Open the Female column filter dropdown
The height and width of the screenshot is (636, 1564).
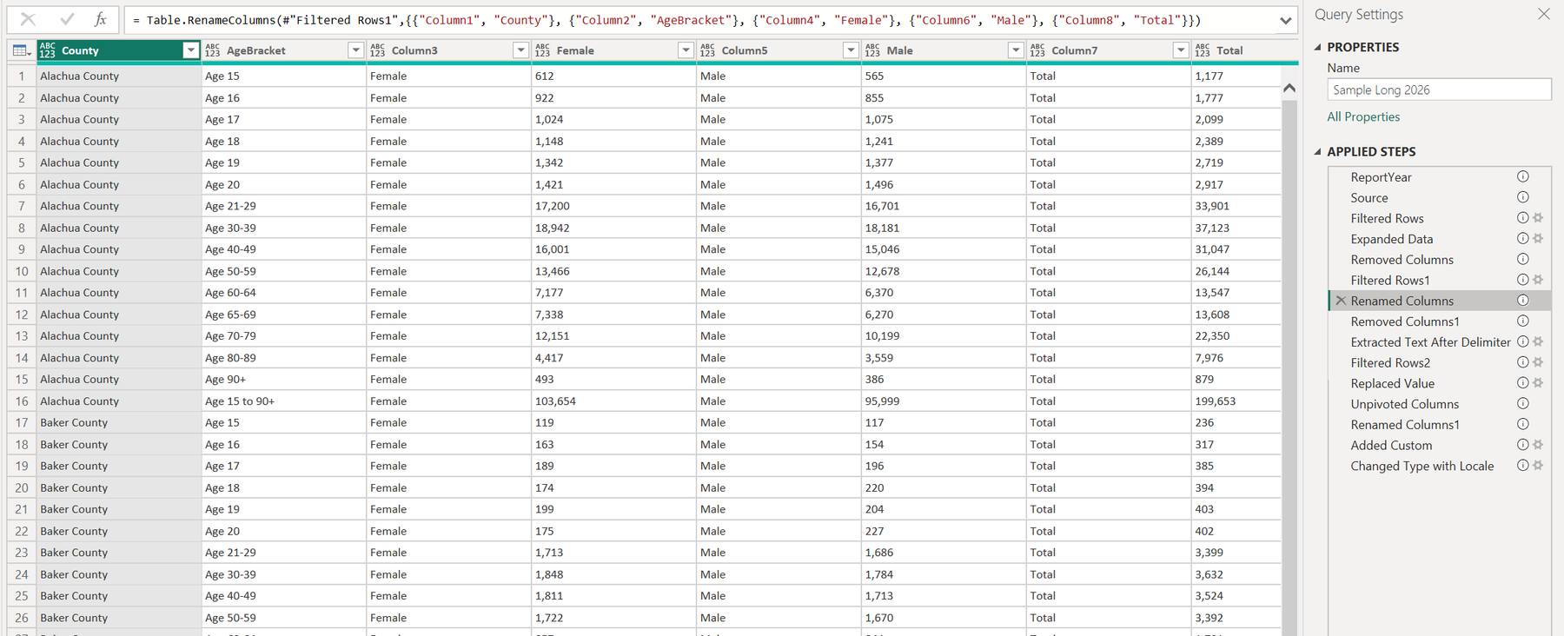686,50
